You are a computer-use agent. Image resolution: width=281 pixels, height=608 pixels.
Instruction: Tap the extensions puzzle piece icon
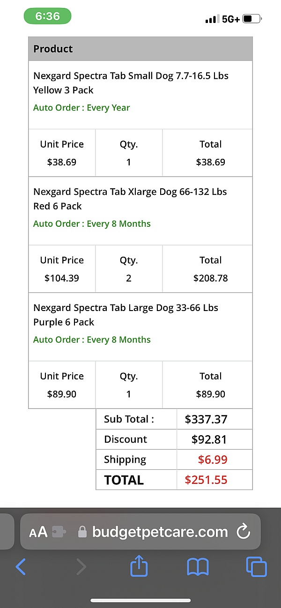click(x=59, y=532)
